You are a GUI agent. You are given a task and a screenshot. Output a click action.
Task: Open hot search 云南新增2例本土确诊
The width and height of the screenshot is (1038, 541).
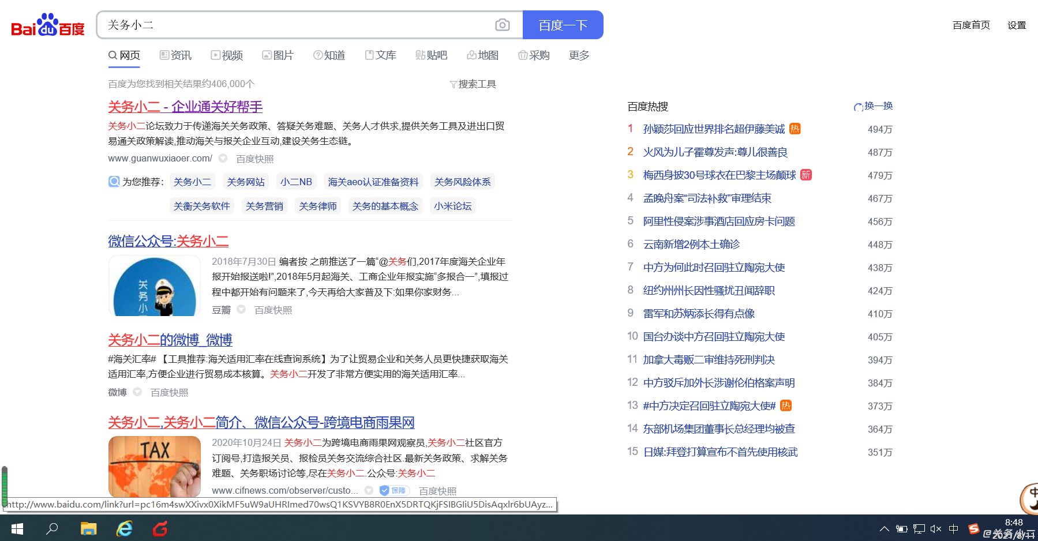tap(692, 245)
